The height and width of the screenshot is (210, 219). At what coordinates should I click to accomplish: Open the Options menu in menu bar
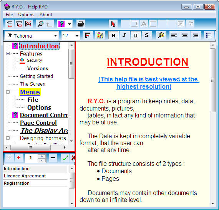[26, 15]
